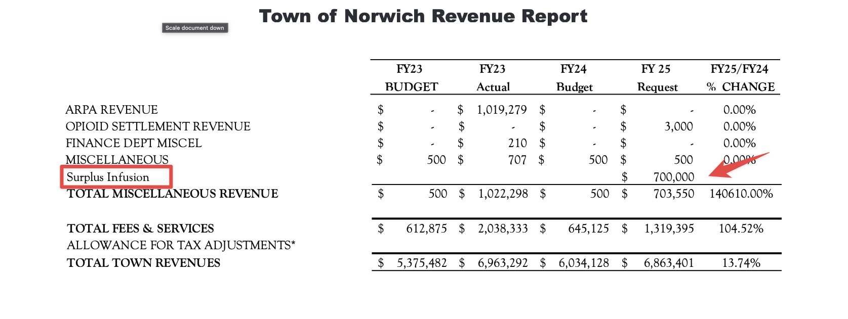Screen dimensions: 848x319
Task: Select the 'Surplus Infusion' row label
Action: (108, 177)
